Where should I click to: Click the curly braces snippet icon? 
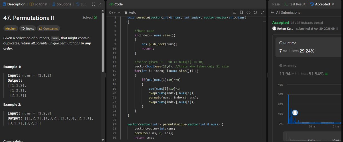[248, 13]
